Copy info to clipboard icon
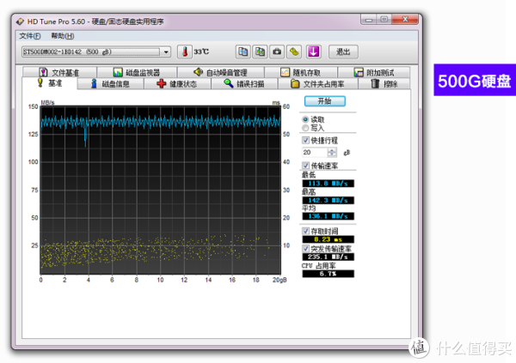 click(x=243, y=51)
